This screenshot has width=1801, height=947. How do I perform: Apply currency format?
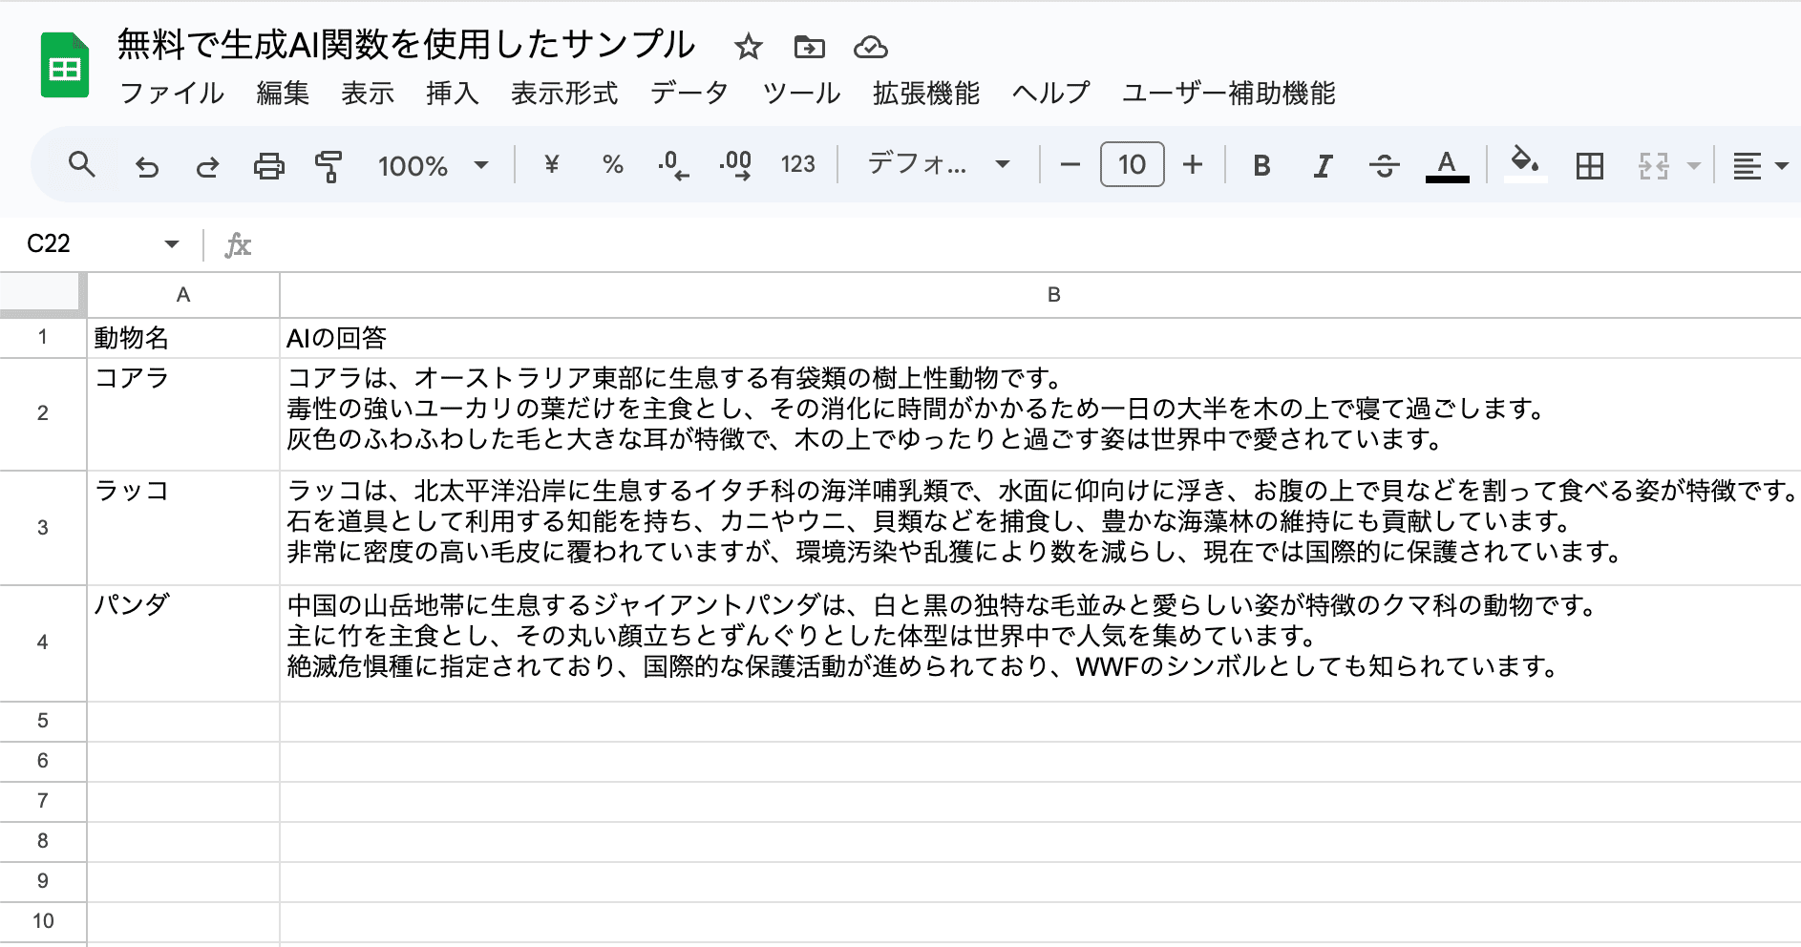tap(550, 164)
